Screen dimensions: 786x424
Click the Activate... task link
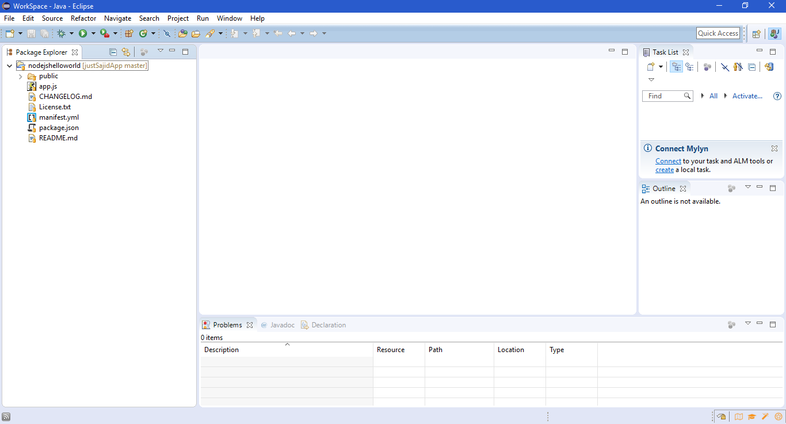tap(747, 96)
